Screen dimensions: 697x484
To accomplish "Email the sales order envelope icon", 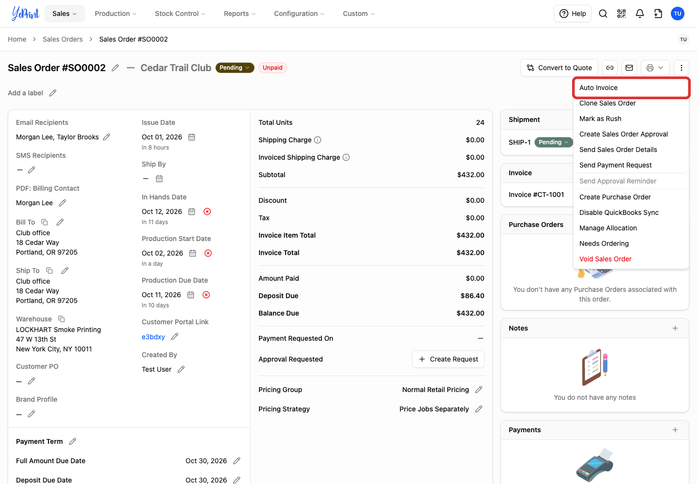I will pos(629,68).
